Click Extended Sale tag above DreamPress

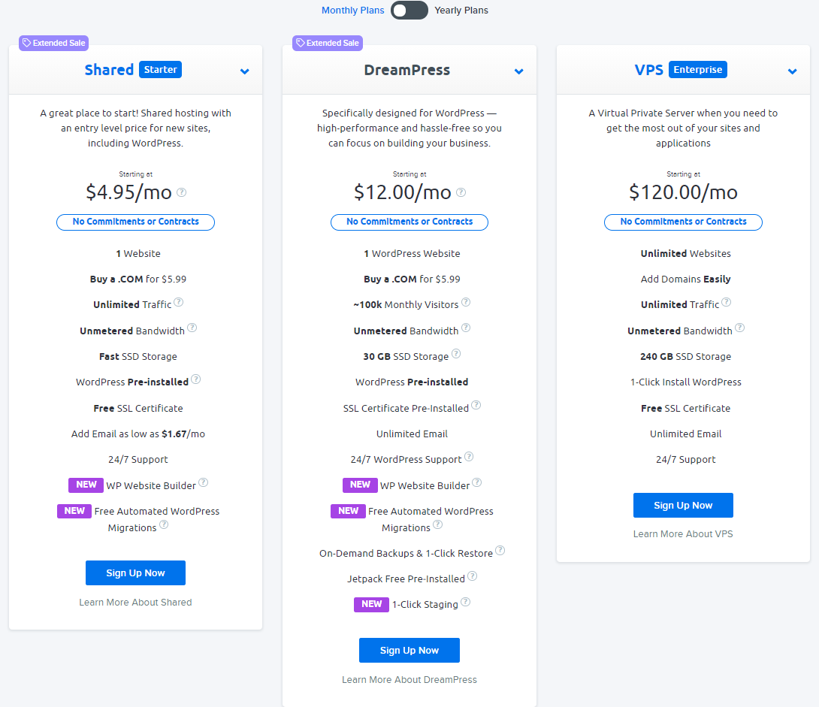328,43
